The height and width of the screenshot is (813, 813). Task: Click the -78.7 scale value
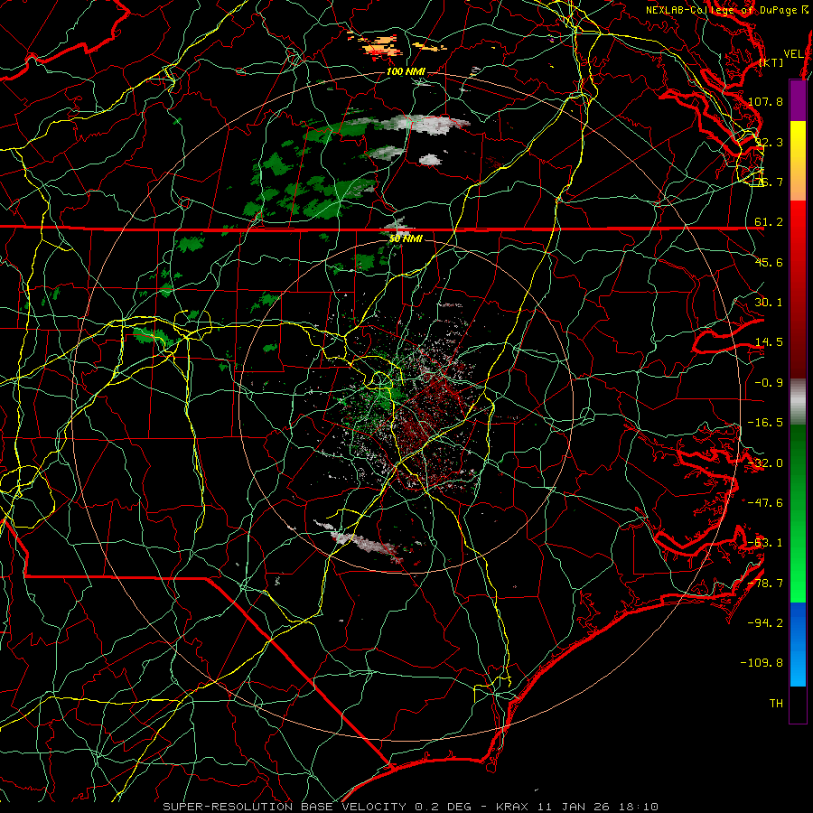click(765, 584)
